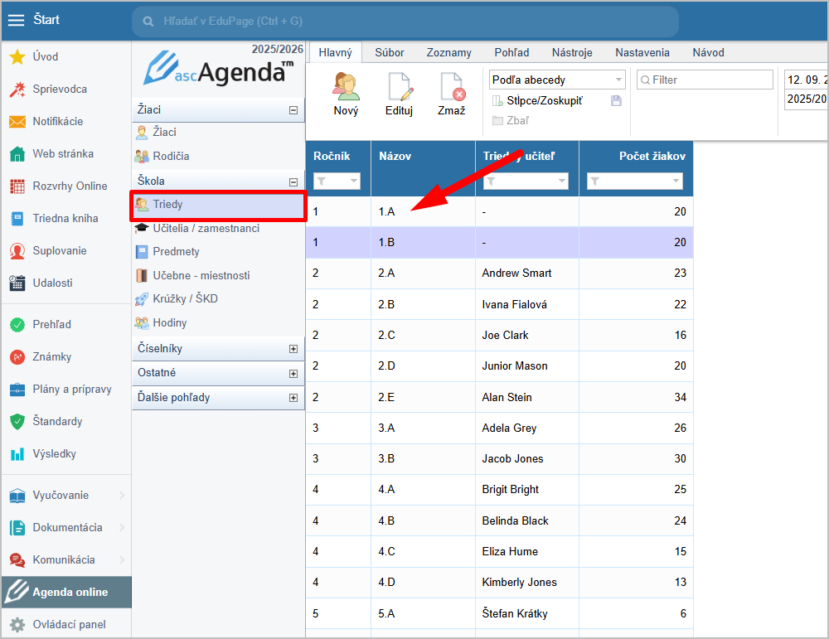
Task: Select the 2.A class row
Action: 498,273
